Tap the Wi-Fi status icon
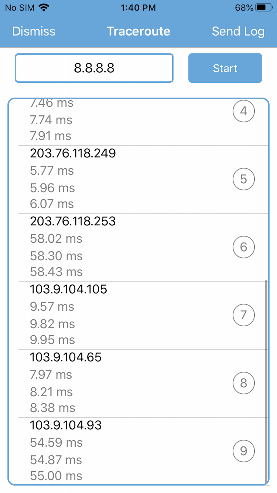Viewport: 277px width, 493px height. coord(44,7)
